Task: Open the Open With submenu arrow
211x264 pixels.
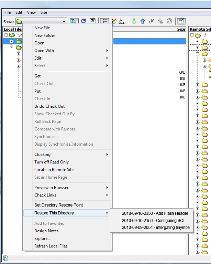Action: point(107,51)
